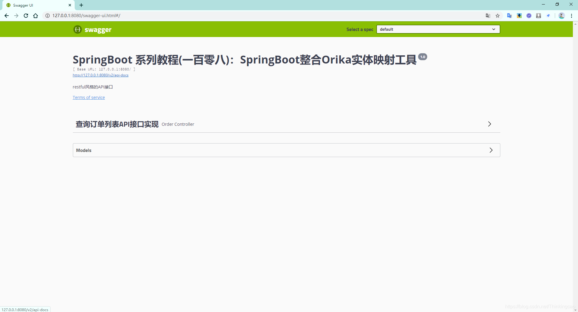
Task: Click the Order Controller description text
Action: coord(178,124)
